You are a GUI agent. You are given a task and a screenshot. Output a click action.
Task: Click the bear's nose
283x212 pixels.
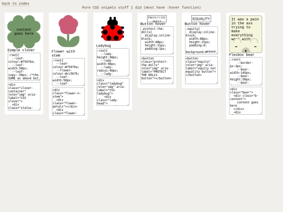click(x=246, y=51)
